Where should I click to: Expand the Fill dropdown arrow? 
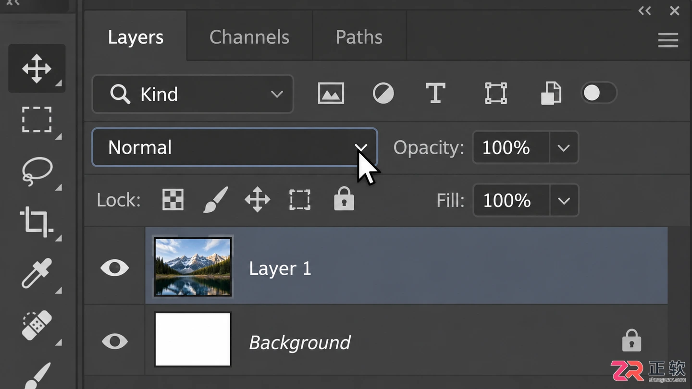[564, 200]
